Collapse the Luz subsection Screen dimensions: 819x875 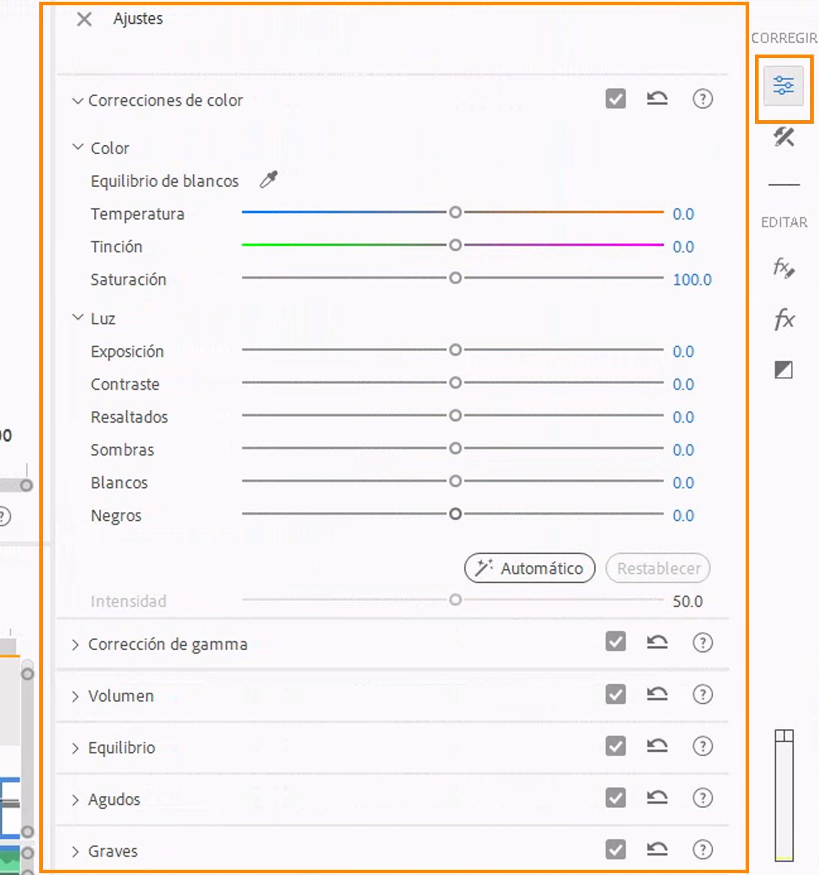77,317
